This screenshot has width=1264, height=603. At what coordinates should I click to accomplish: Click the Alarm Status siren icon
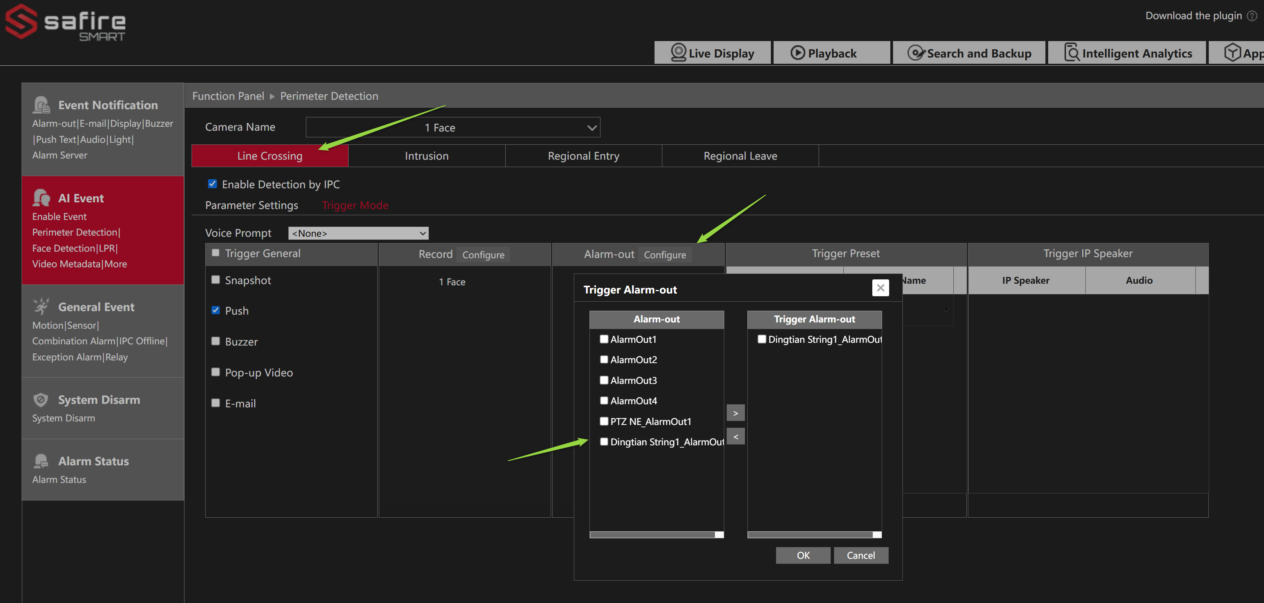42,461
